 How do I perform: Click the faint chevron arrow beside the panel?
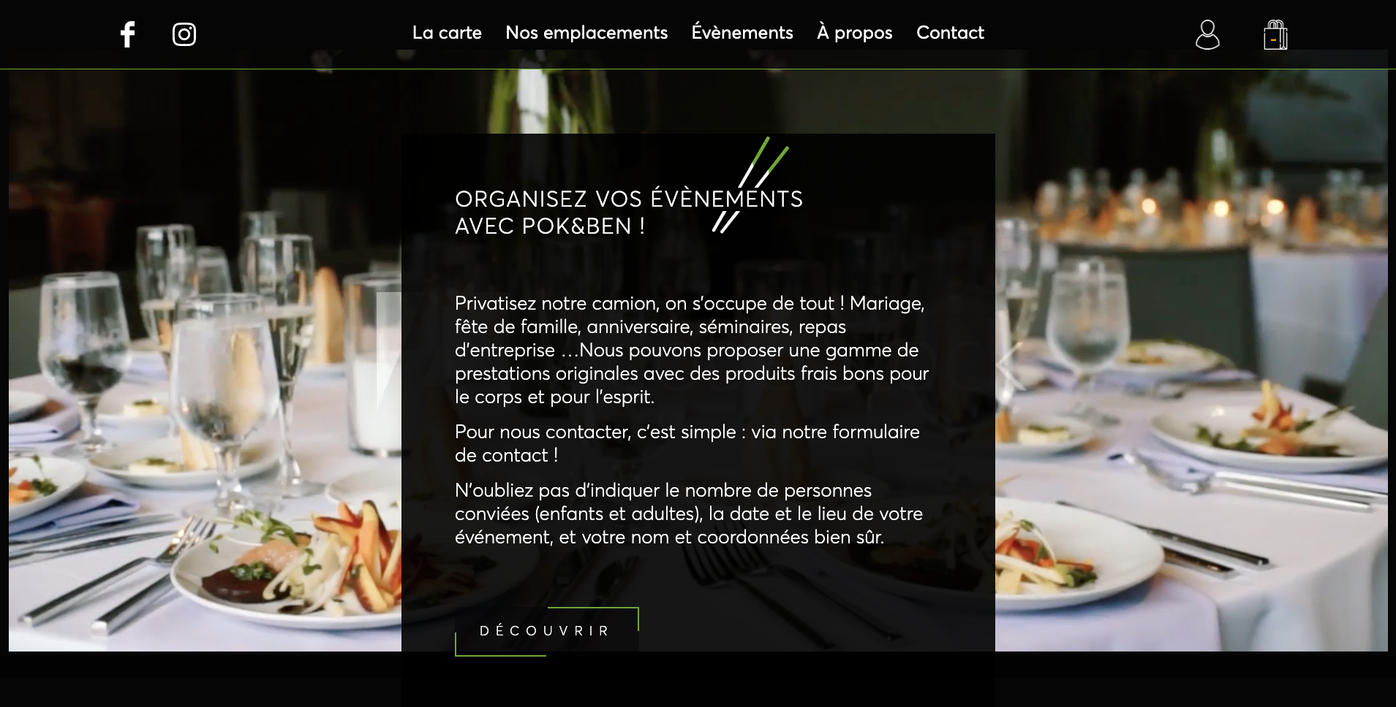click(x=1010, y=366)
